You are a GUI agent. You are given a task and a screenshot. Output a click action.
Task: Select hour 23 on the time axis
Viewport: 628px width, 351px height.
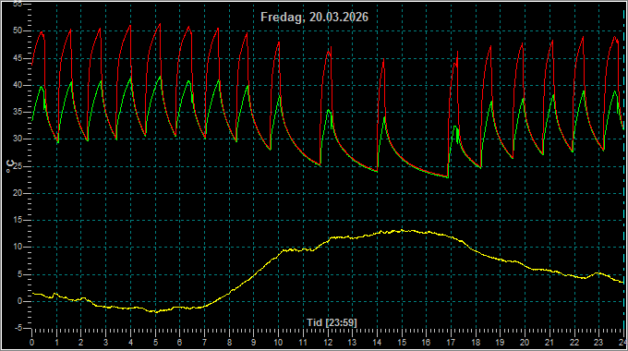click(x=598, y=343)
